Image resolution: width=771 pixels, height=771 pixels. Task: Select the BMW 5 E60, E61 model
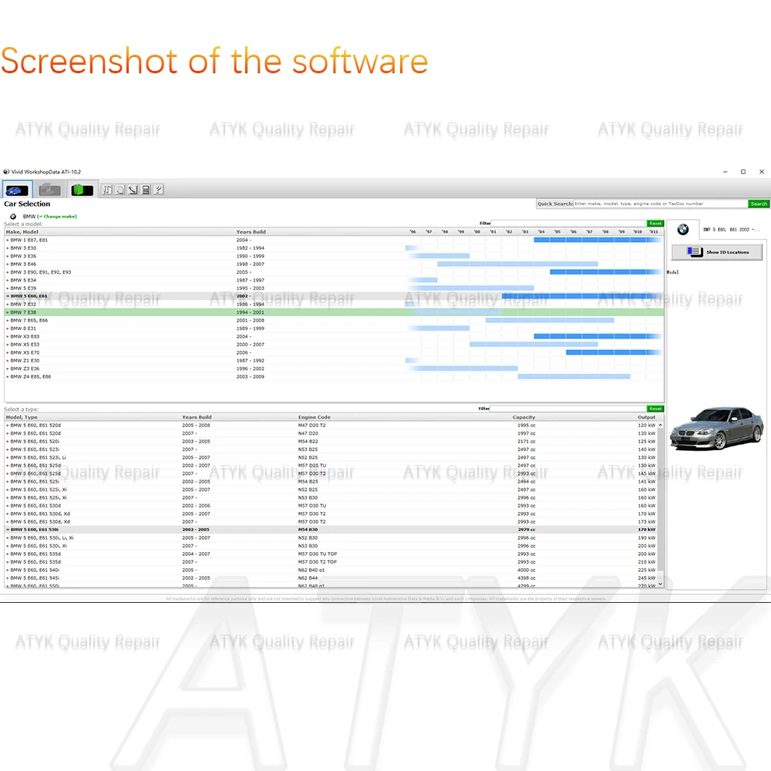click(334, 296)
